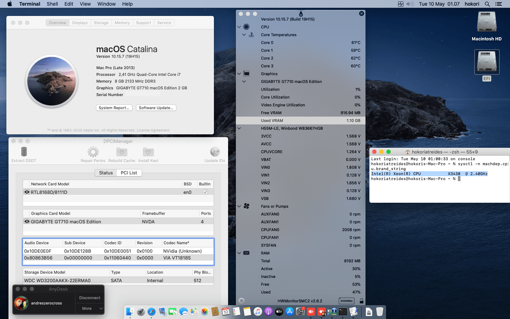510x319 pixels.
Task: Click the System Report button
Action: 114,107
